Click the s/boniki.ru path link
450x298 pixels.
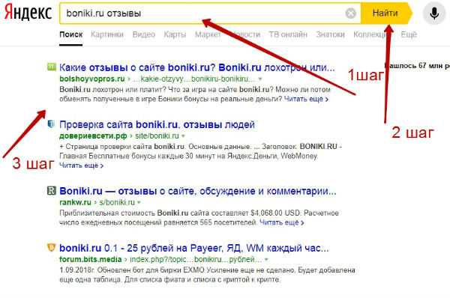tap(117, 202)
